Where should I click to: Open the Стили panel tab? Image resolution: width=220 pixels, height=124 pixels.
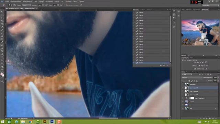point(191,58)
